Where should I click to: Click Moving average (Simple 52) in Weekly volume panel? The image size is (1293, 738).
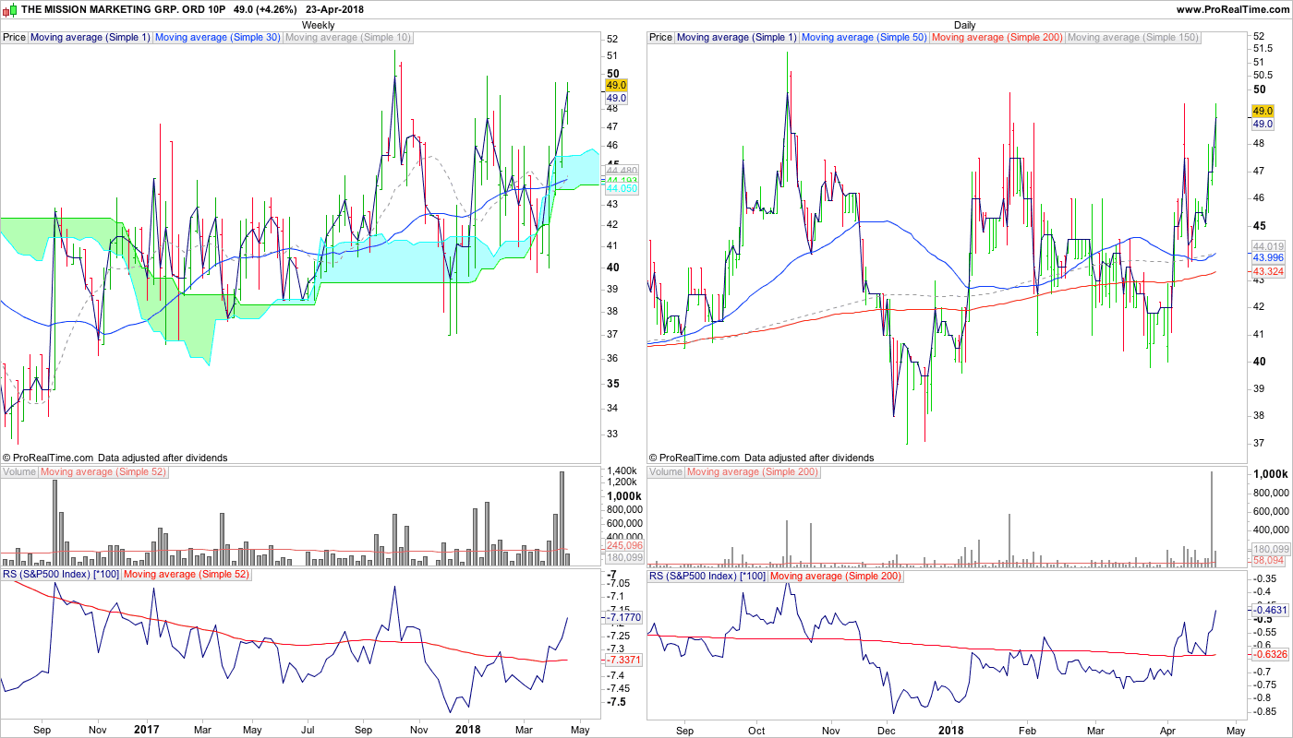point(103,472)
